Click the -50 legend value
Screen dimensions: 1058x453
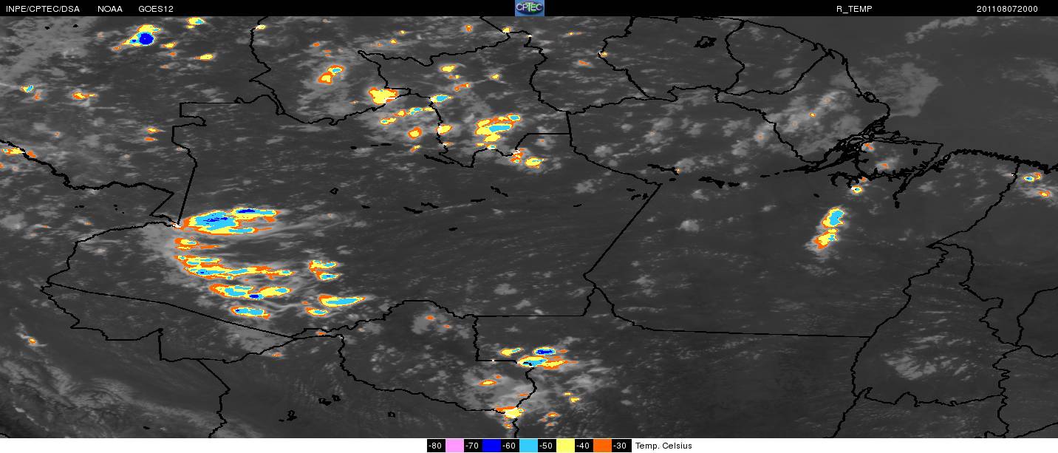click(x=546, y=446)
